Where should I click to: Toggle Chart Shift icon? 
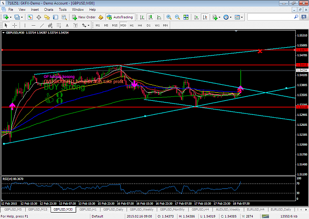(x=205, y=17)
